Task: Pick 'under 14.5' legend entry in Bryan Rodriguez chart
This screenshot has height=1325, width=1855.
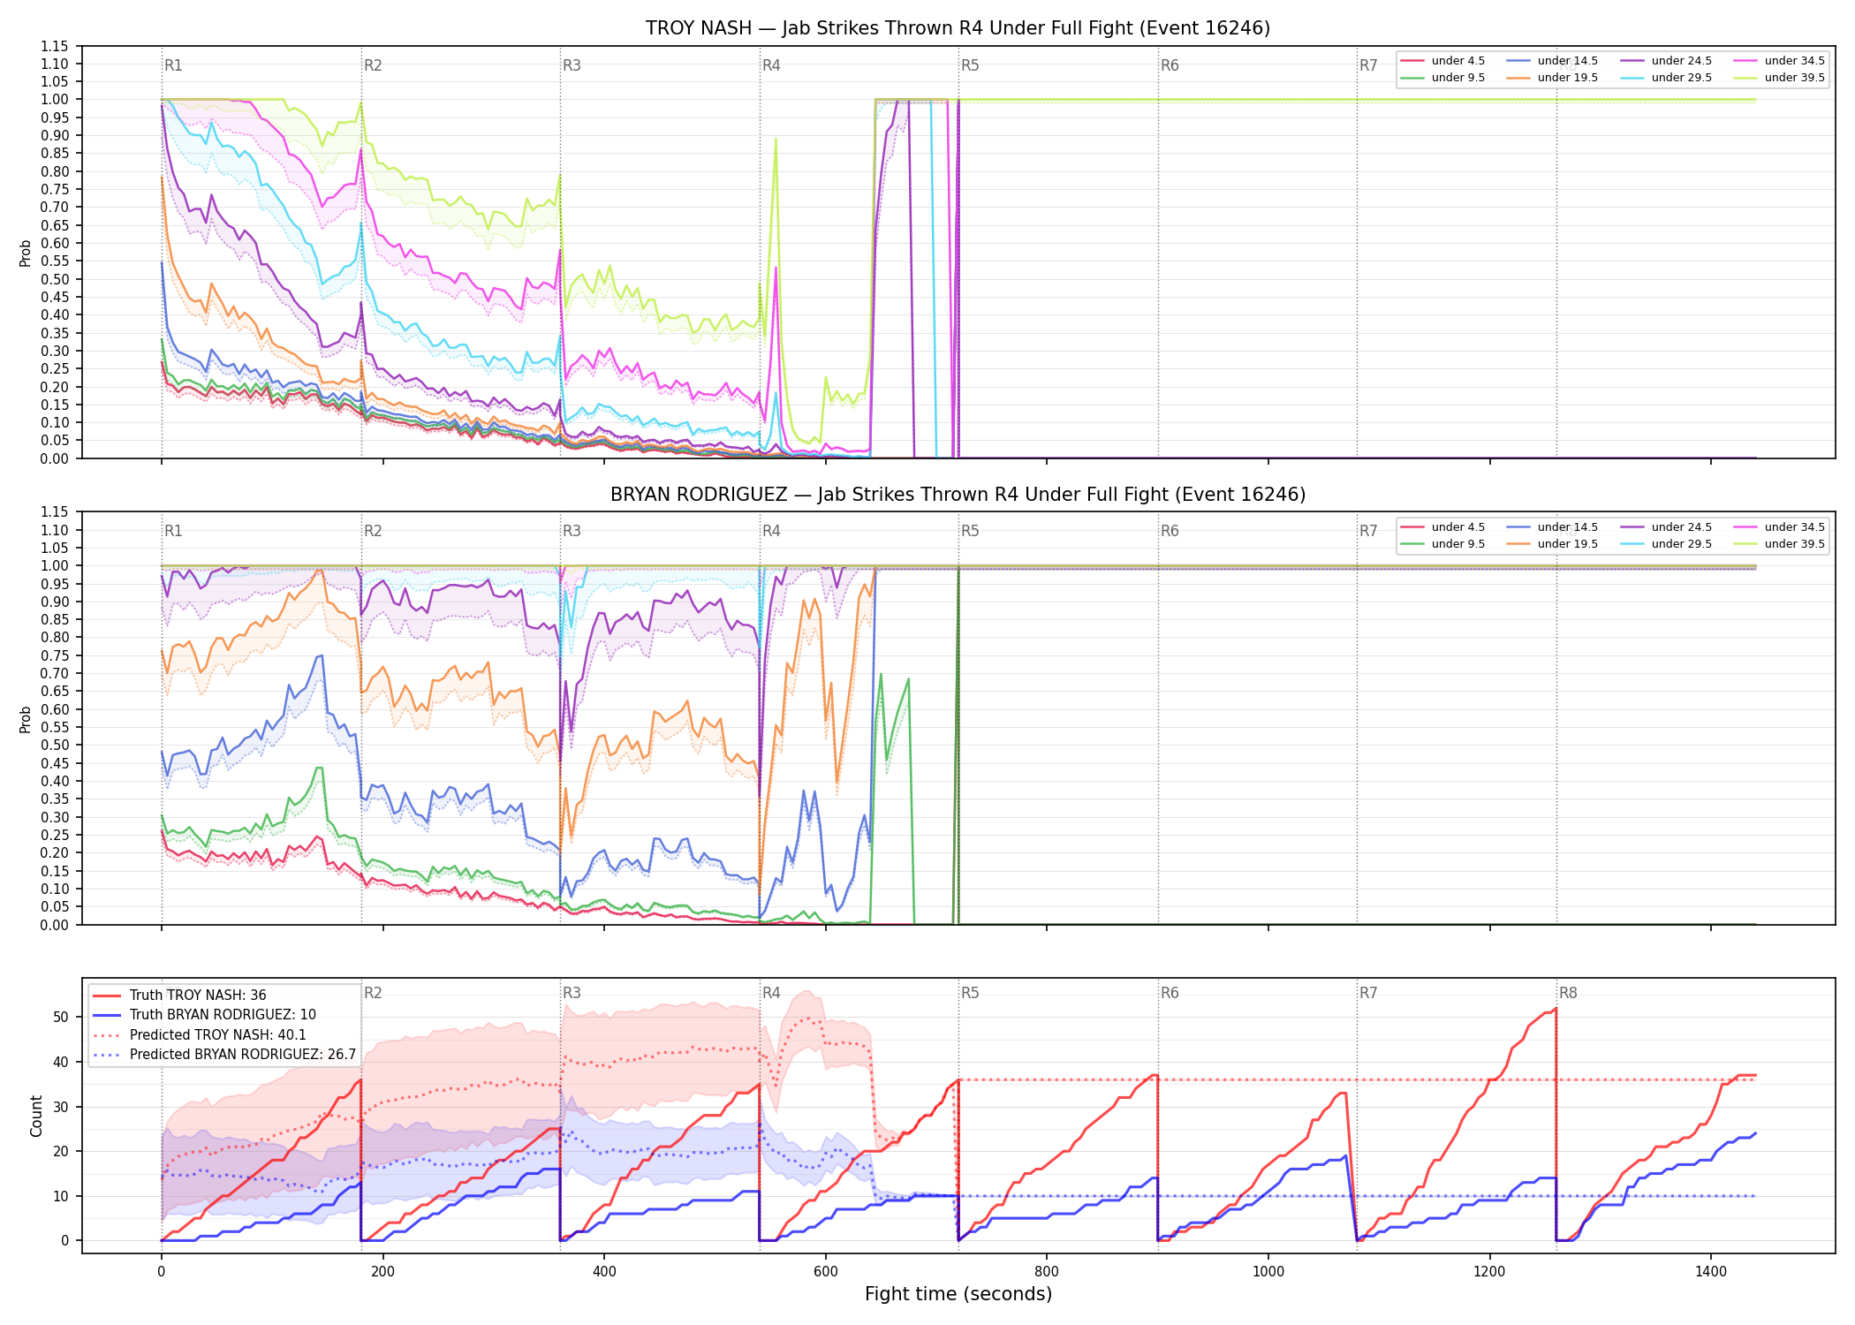Action: (1552, 527)
